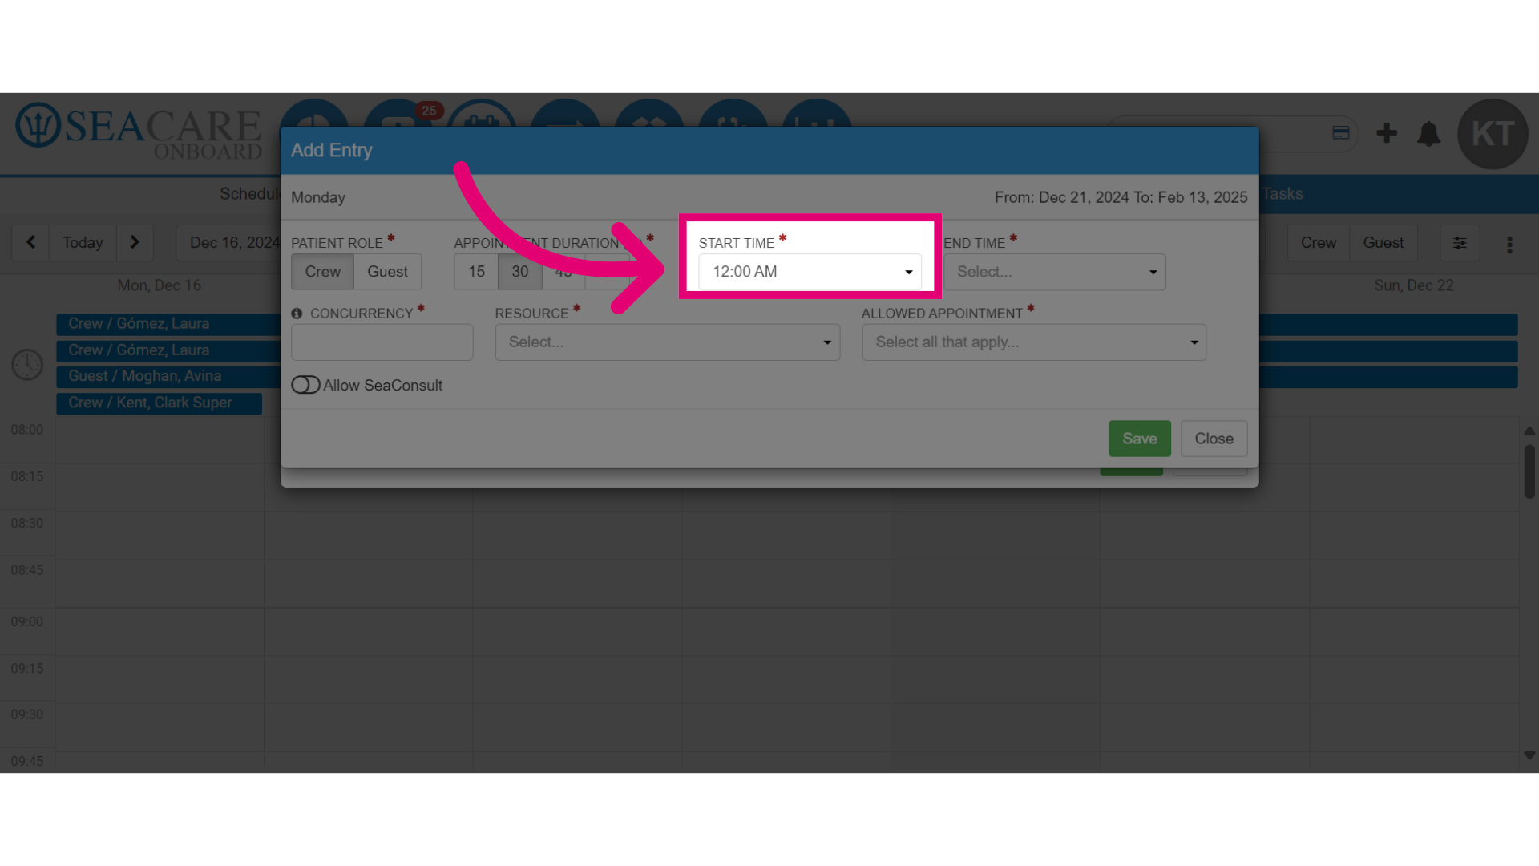
Task: Open Guest / Moghan, Avina event
Action: point(168,376)
